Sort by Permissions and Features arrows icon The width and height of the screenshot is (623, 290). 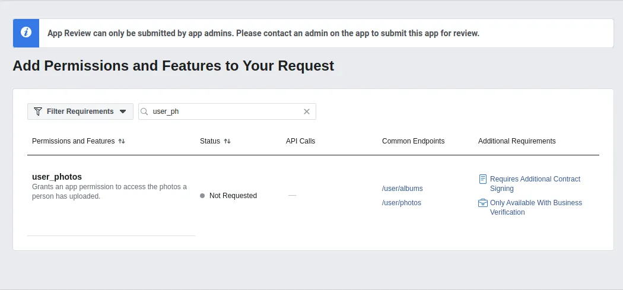coord(122,141)
